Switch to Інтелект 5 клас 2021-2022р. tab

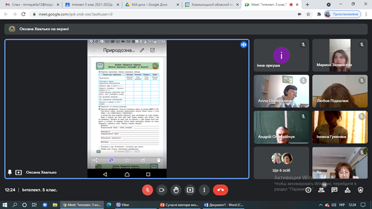coord(92,5)
